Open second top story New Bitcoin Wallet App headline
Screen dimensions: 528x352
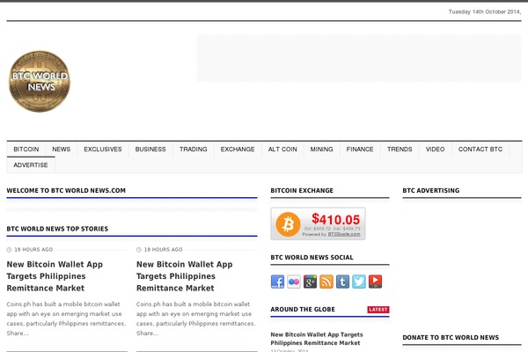[x=184, y=276]
